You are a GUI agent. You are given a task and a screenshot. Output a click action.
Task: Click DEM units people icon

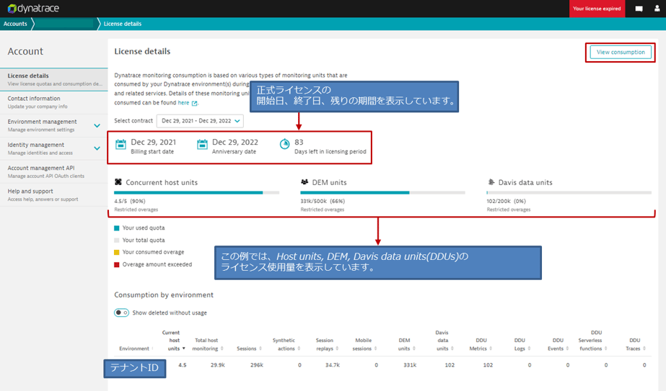(x=304, y=182)
